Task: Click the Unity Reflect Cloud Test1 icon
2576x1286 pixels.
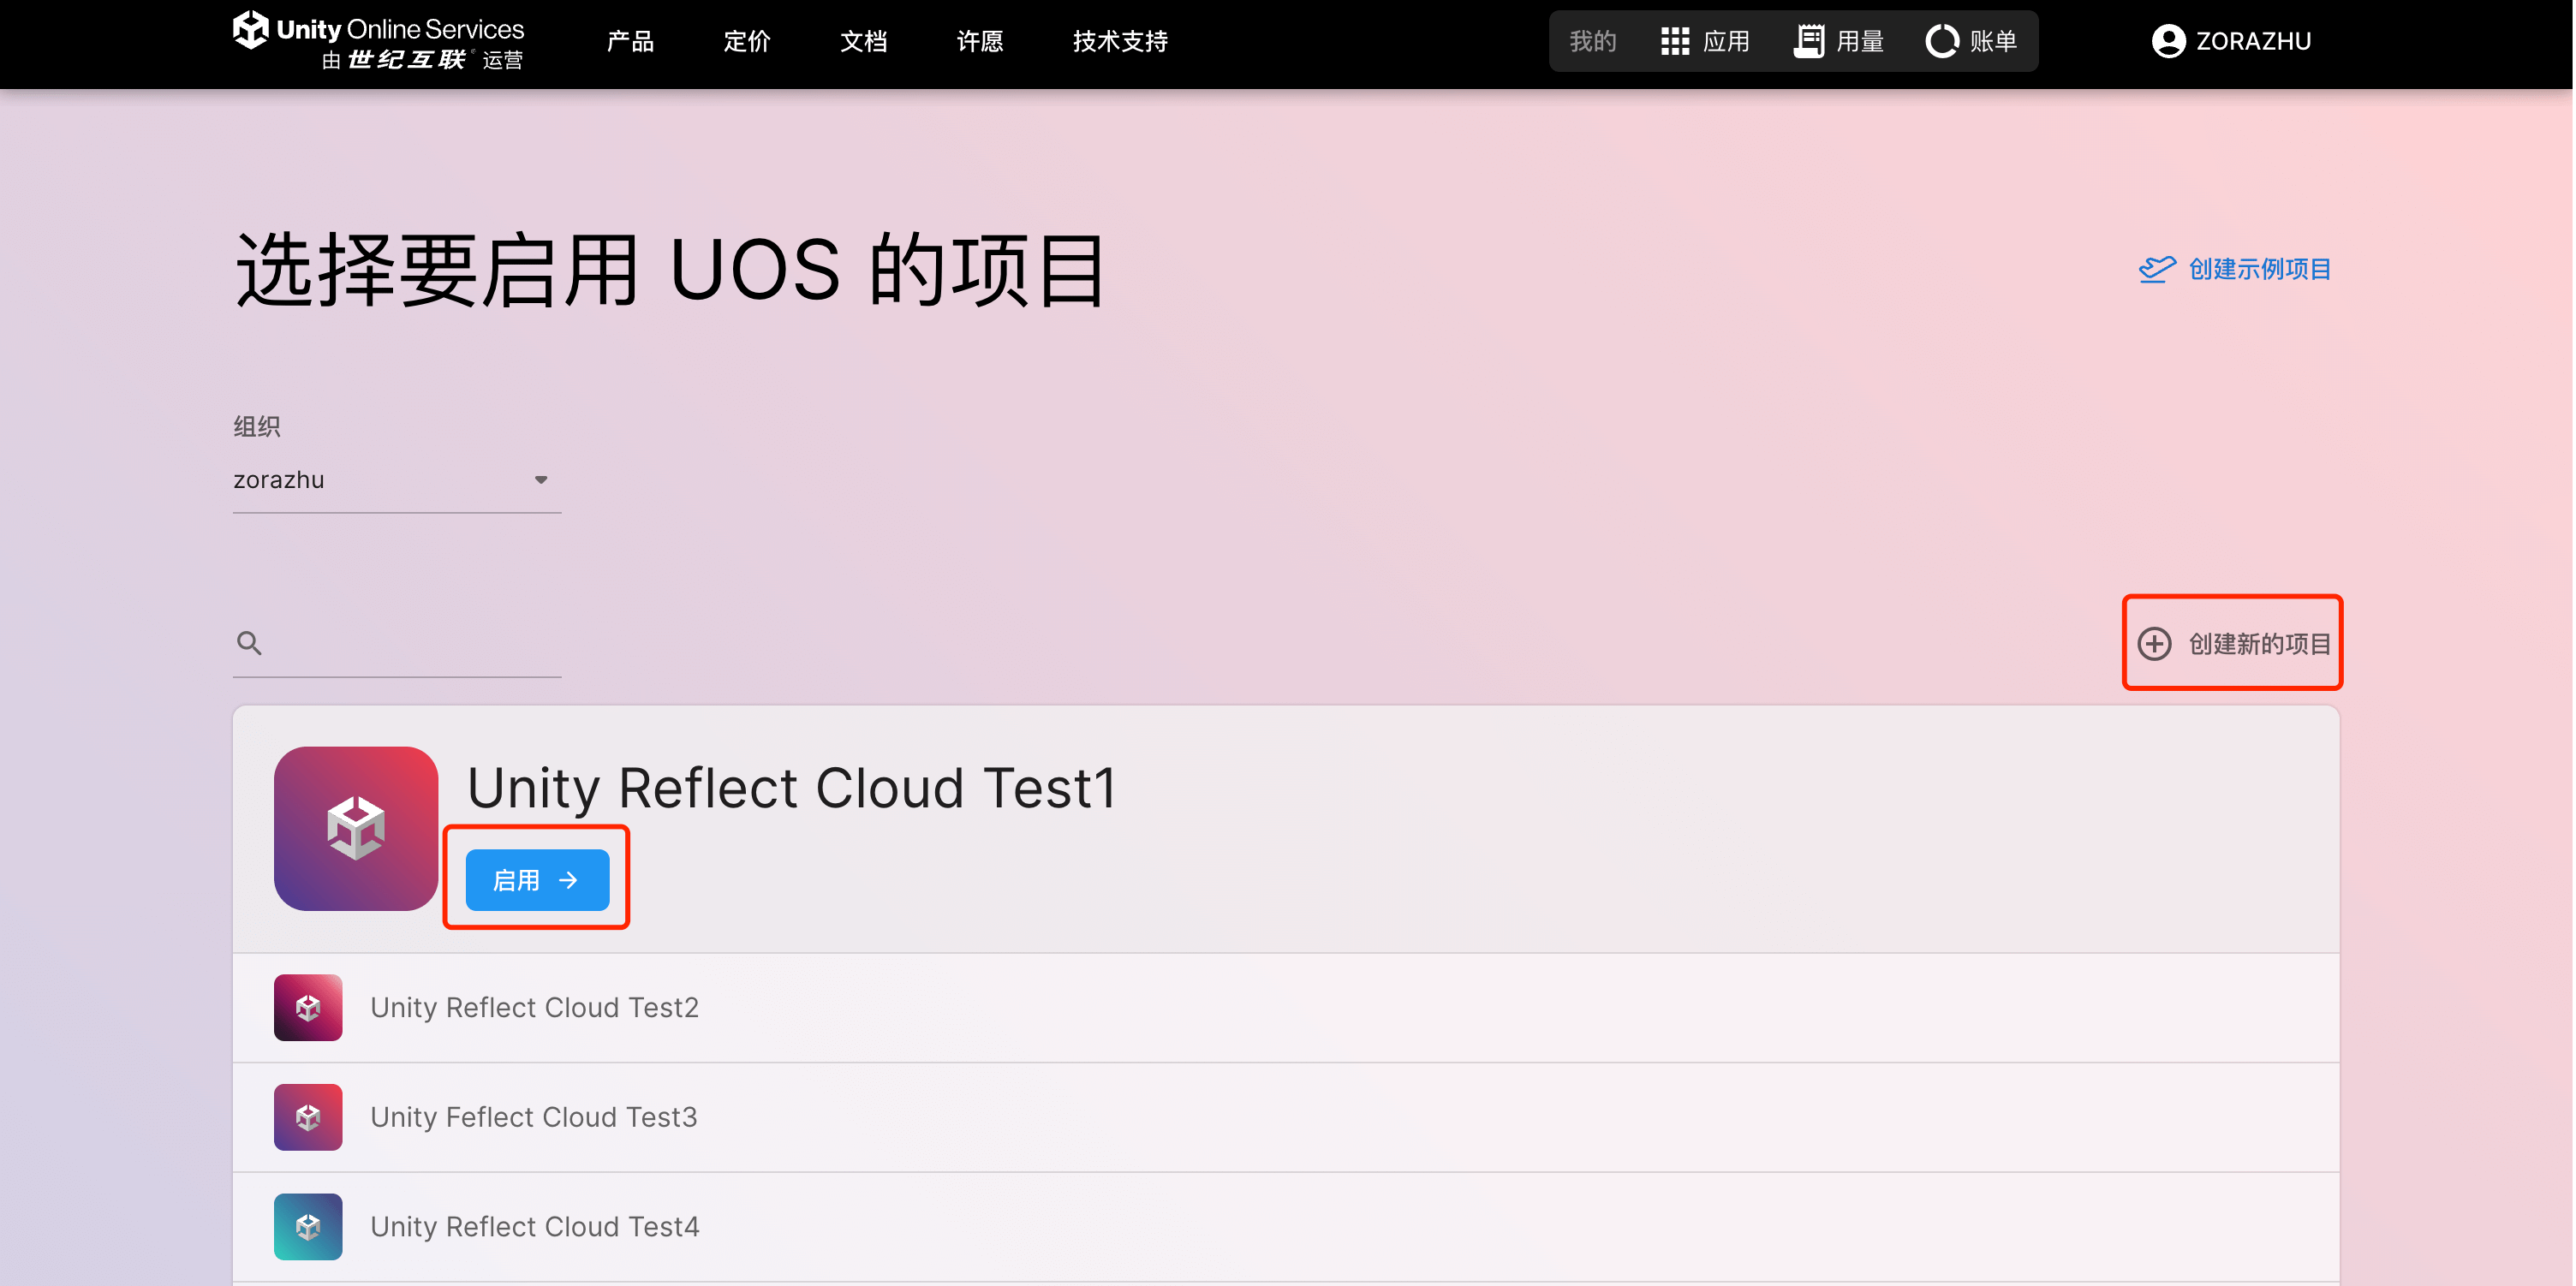Action: pos(355,828)
